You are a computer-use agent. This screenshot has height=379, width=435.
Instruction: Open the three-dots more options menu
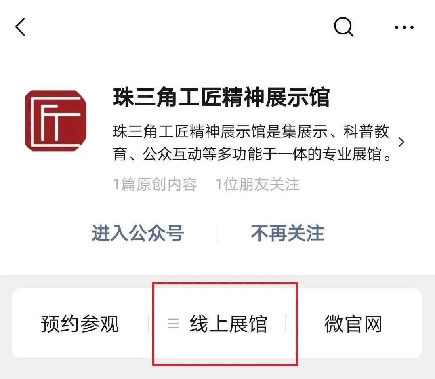pos(404,27)
